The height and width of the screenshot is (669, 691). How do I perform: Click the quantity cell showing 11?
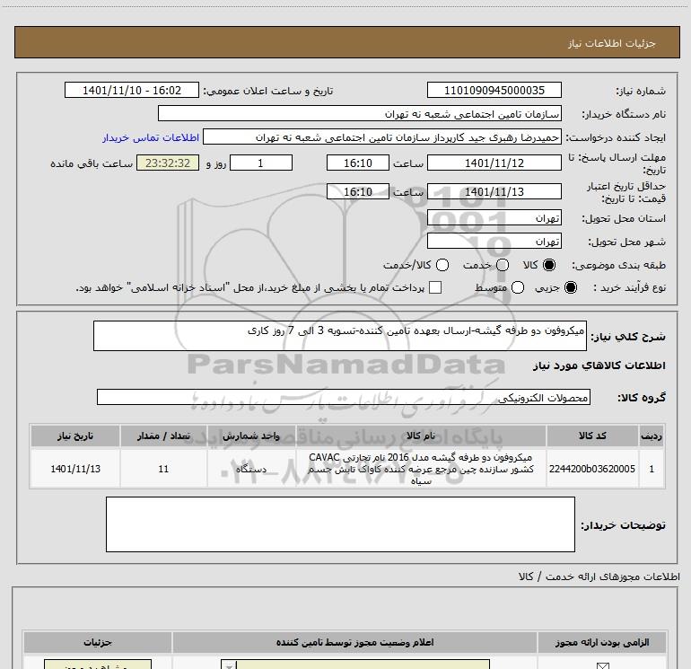pos(163,469)
